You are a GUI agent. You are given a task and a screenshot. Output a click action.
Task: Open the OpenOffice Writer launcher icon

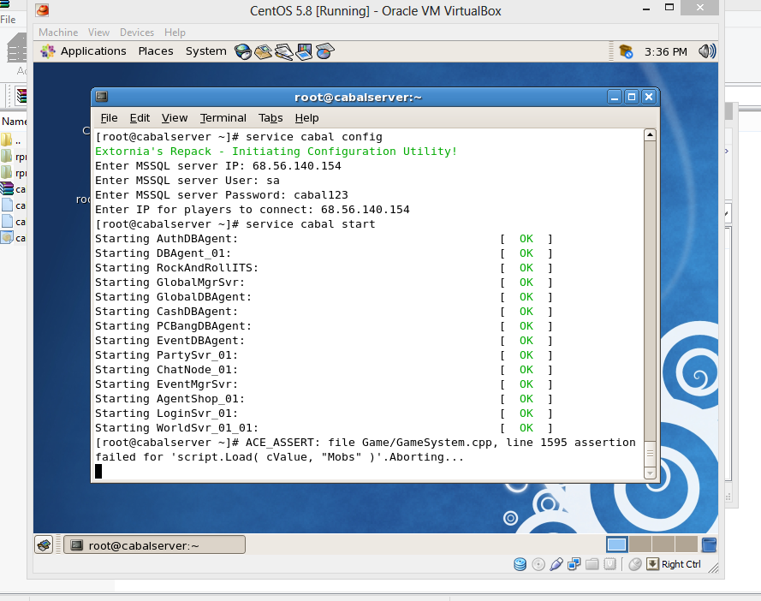tap(284, 51)
